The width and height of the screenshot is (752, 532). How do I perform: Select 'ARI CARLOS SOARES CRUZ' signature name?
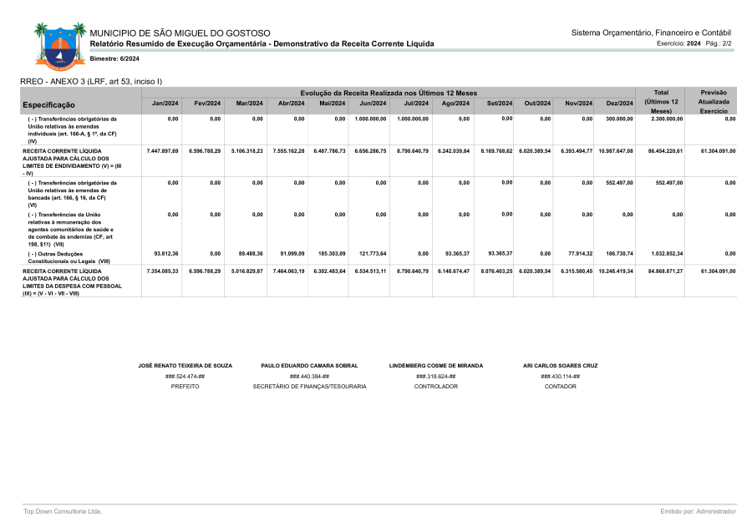point(560,366)
